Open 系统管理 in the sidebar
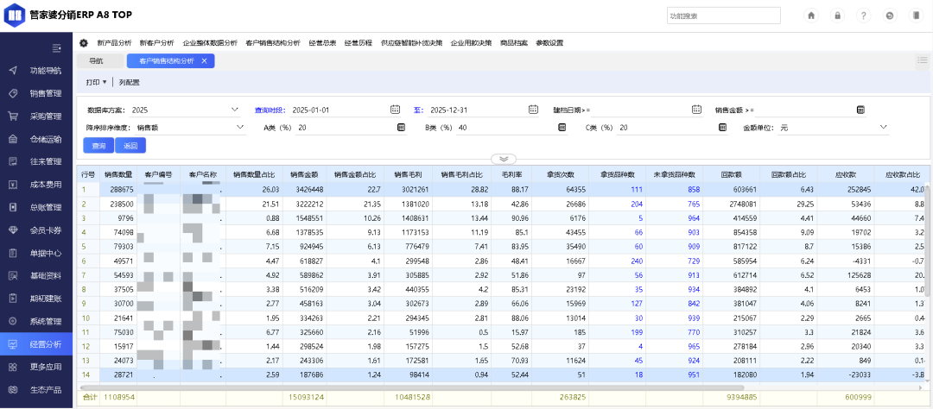Image resolution: width=933 pixels, height=409 pixels. 36,321
